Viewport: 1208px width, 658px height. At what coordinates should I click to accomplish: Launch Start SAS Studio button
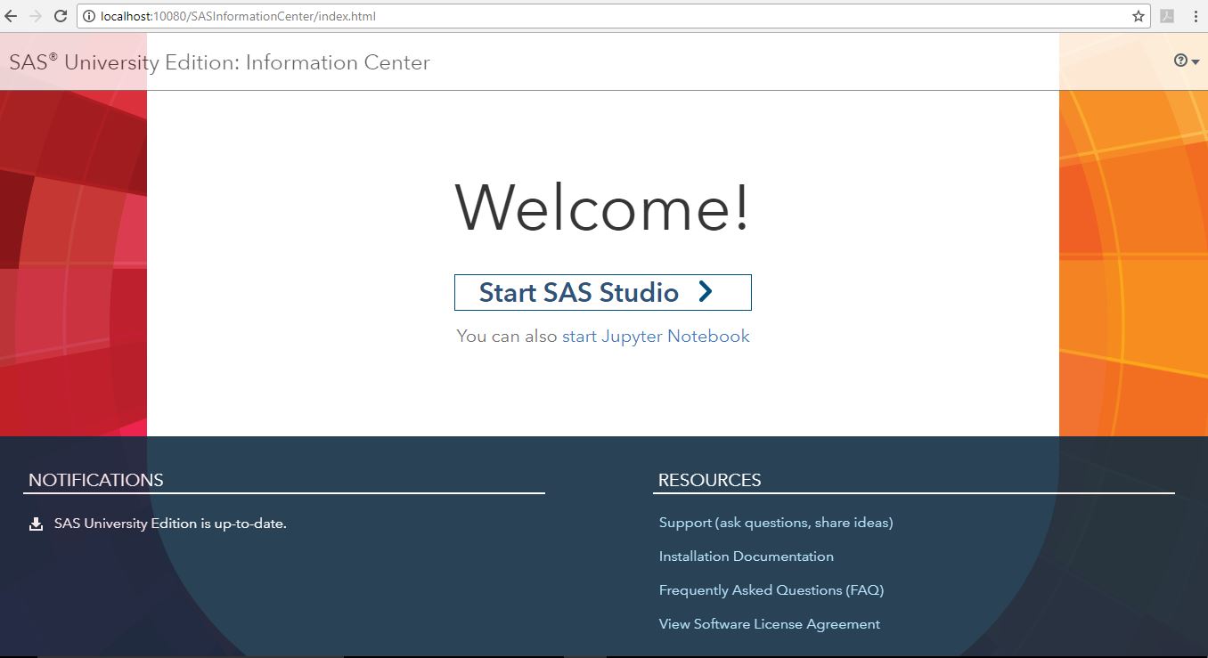(603, 292)
